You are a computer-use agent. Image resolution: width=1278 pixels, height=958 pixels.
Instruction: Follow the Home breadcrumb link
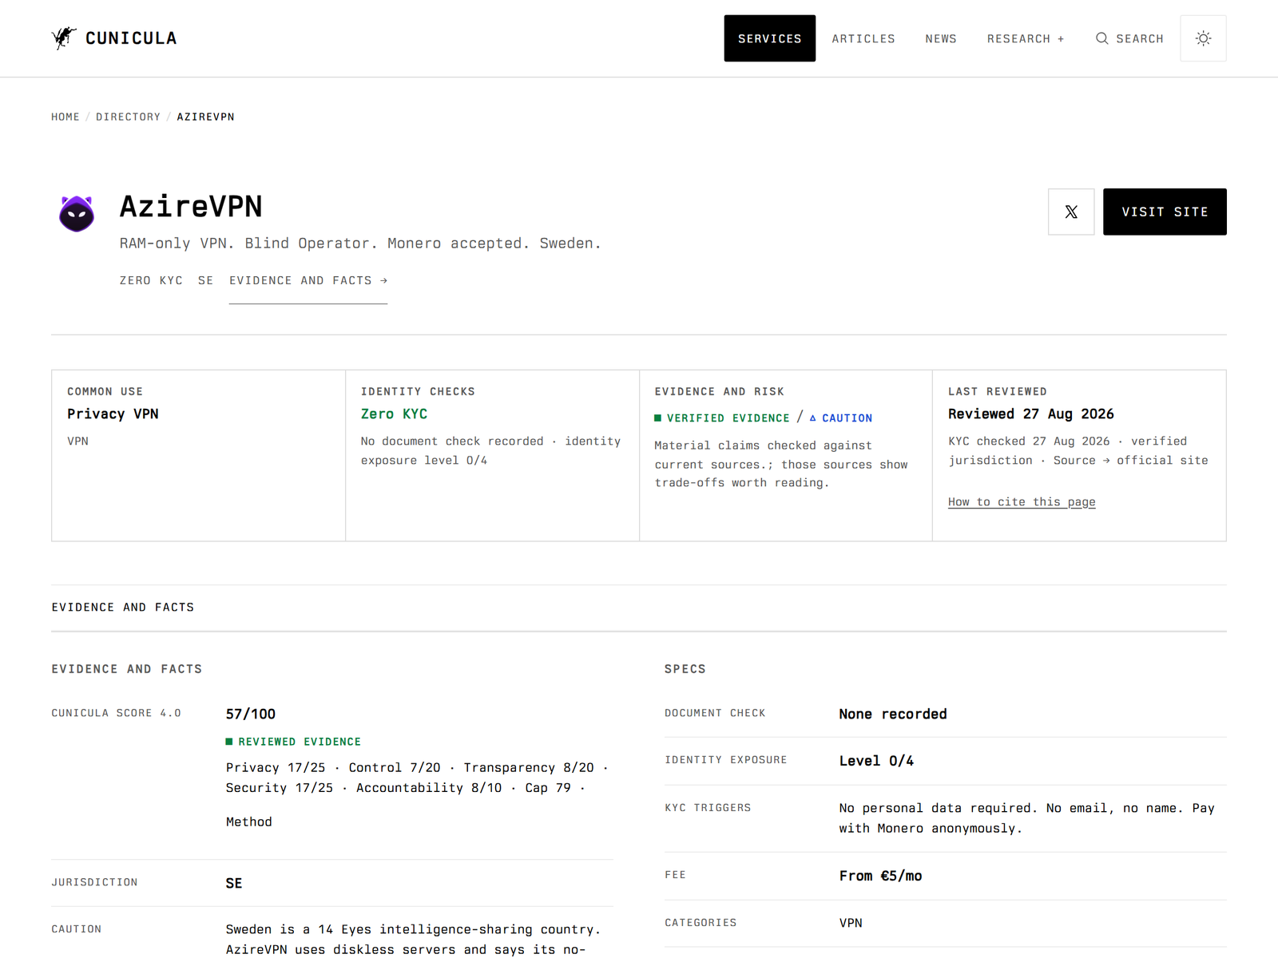pyautogui.click(x=65, y=117)
